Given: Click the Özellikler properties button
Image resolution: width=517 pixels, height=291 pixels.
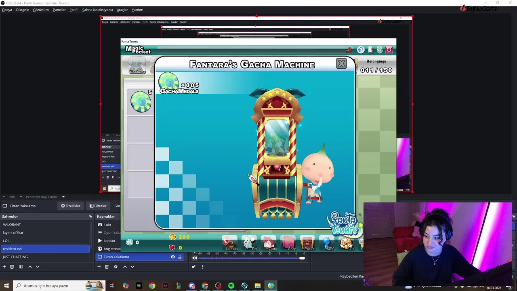Looking at the screenshot, I should (x=71, y=206).
